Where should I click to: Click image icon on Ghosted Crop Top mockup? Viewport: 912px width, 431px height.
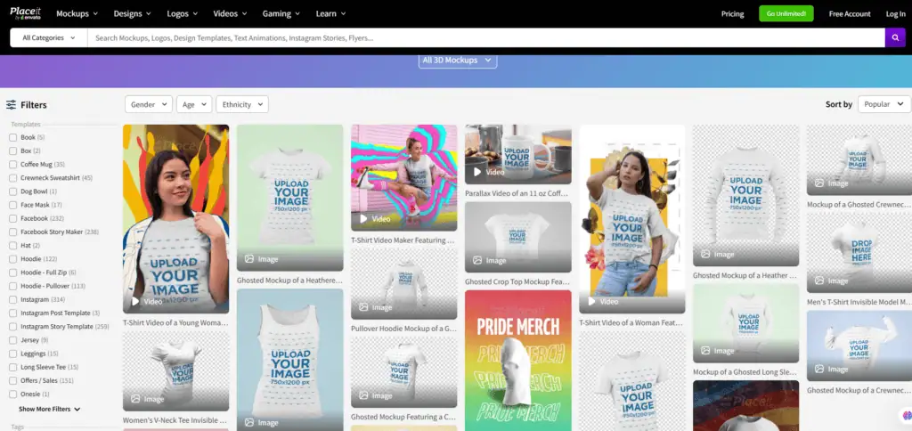477,260
